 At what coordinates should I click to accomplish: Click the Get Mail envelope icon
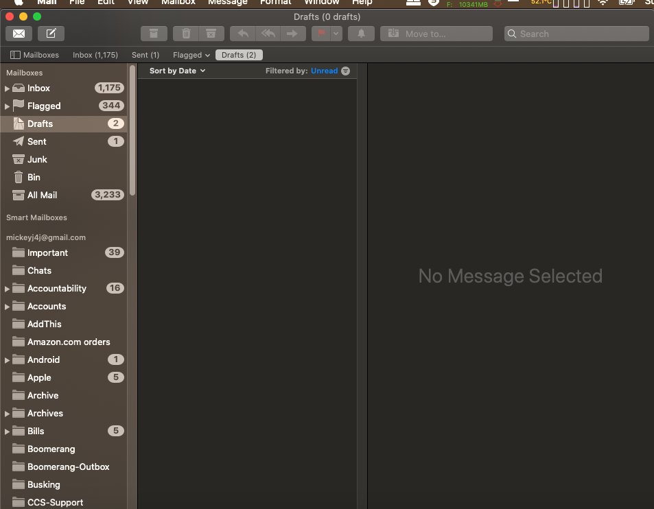[19, 34]
